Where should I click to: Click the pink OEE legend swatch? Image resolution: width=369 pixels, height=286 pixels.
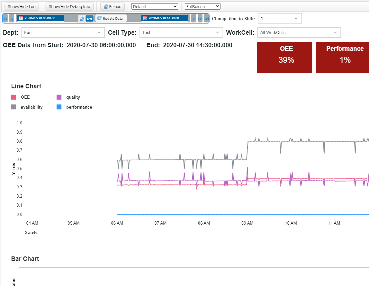click(x=14, y=97)
